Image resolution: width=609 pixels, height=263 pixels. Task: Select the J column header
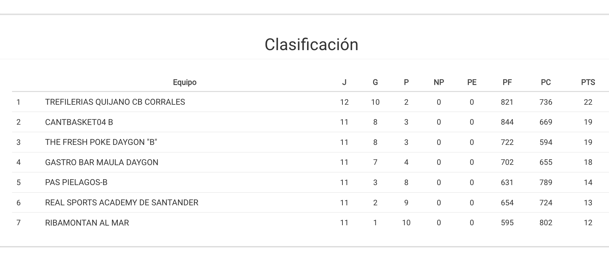coord(344,82)
